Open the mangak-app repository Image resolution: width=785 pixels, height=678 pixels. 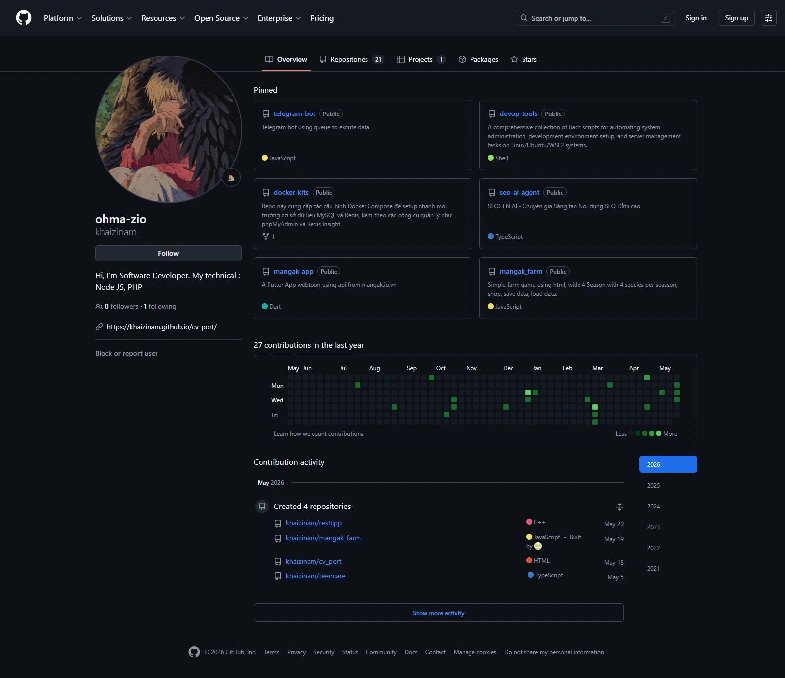click(294, 271)
